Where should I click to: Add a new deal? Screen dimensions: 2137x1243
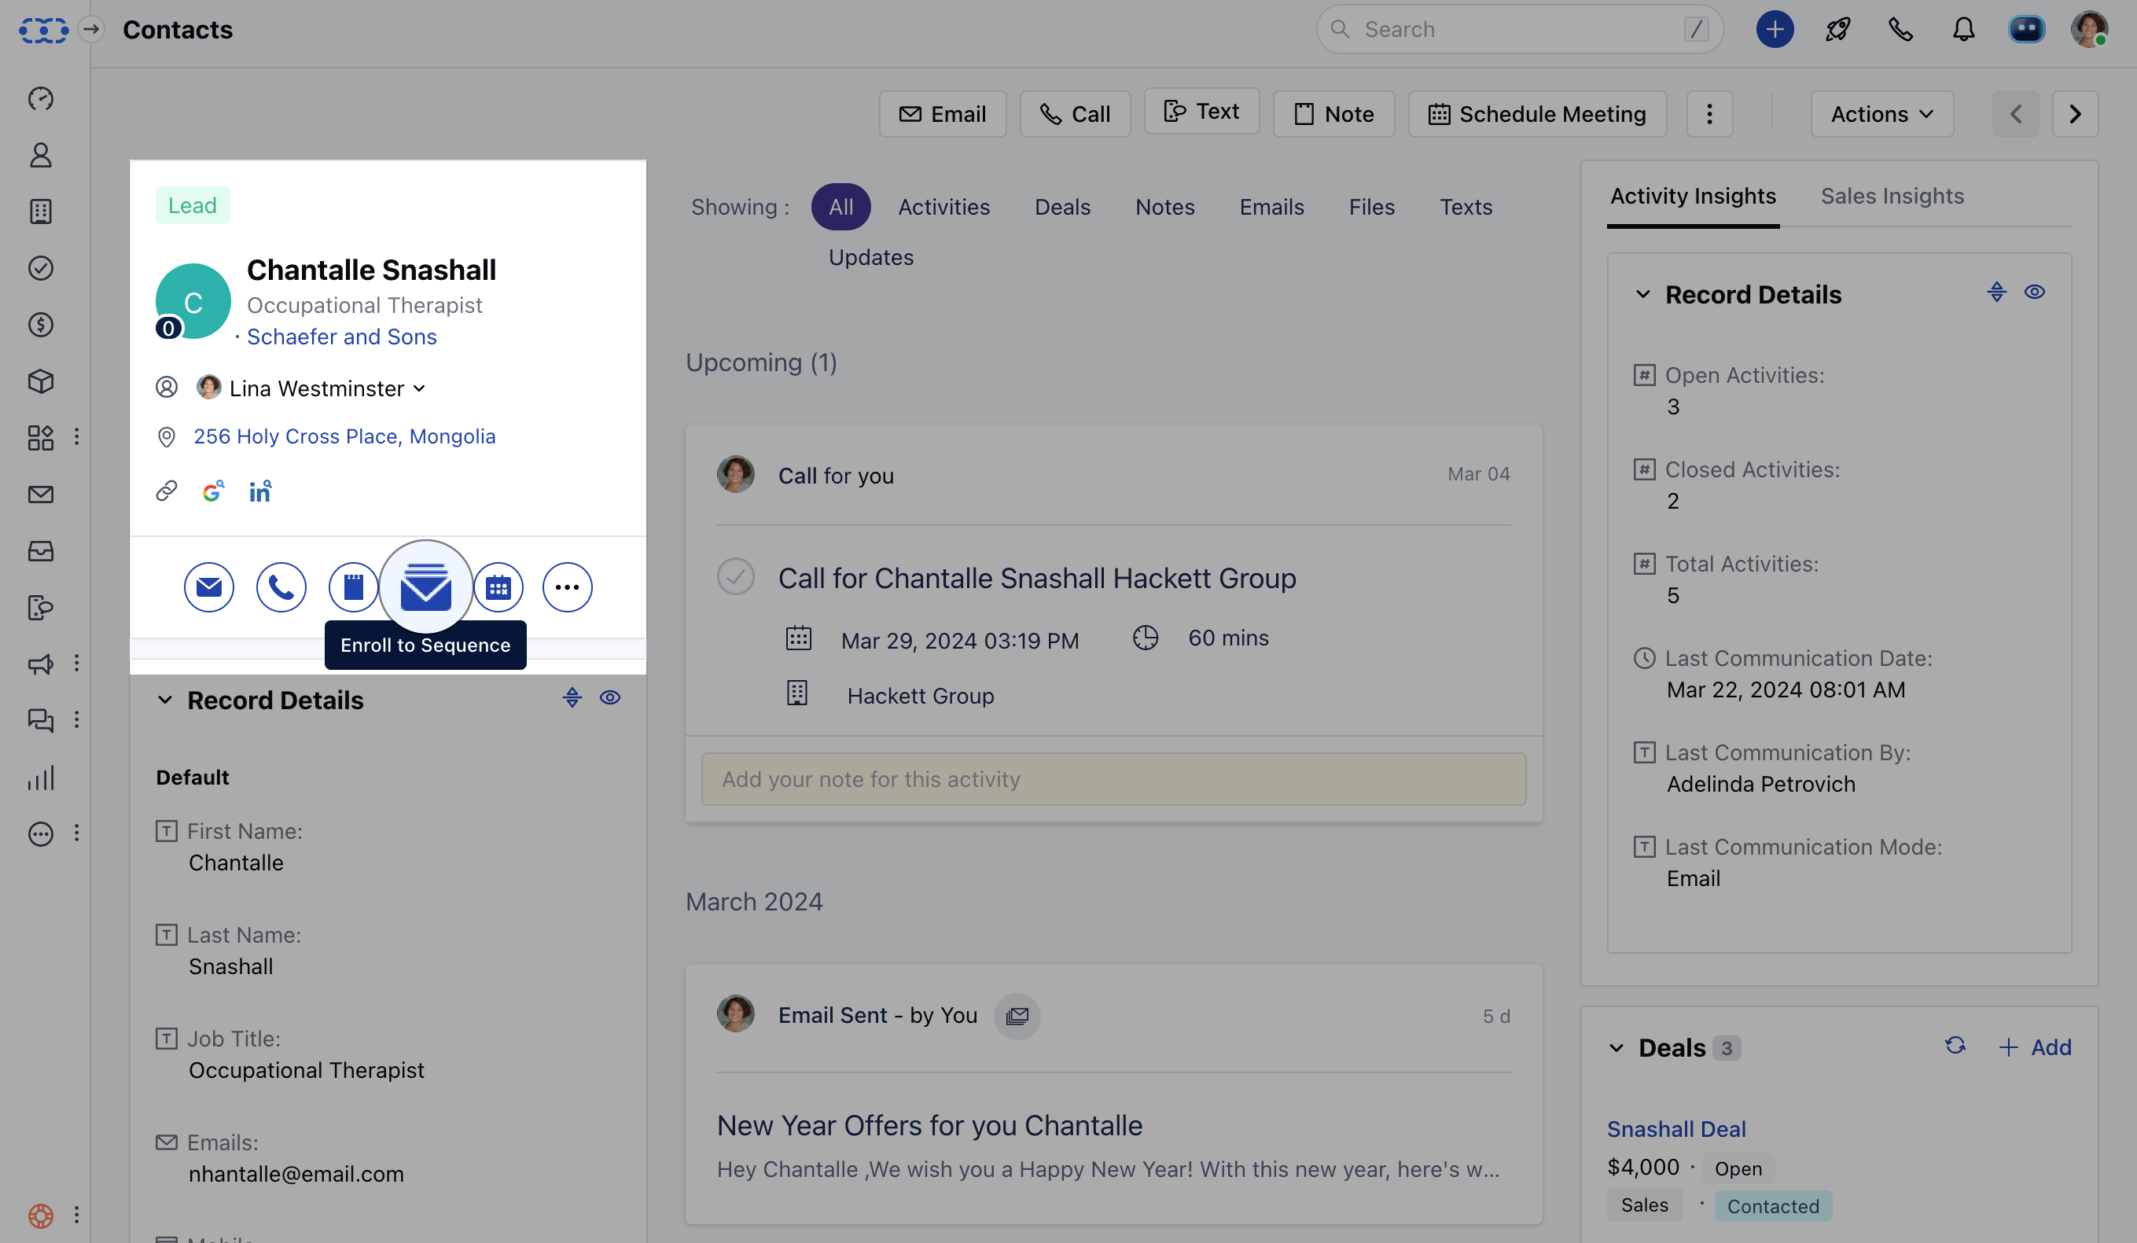click(2034, 1047)
